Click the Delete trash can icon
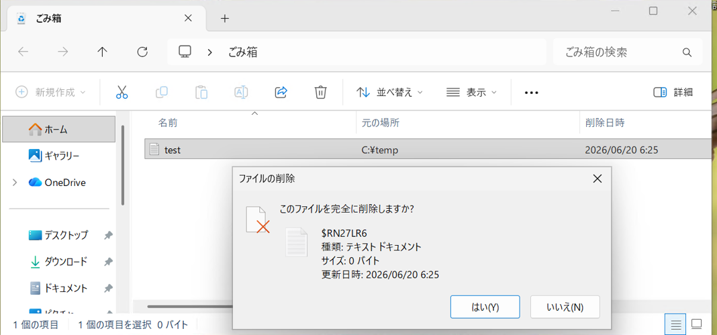This screenshot has height=335, width=717. (x=320, y=93)
